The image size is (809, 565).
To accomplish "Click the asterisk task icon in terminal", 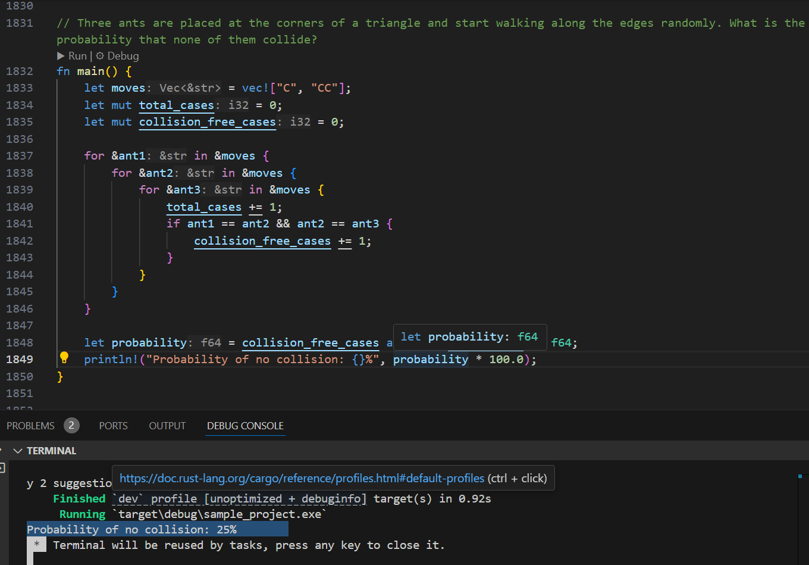I will tap(37, 545).
